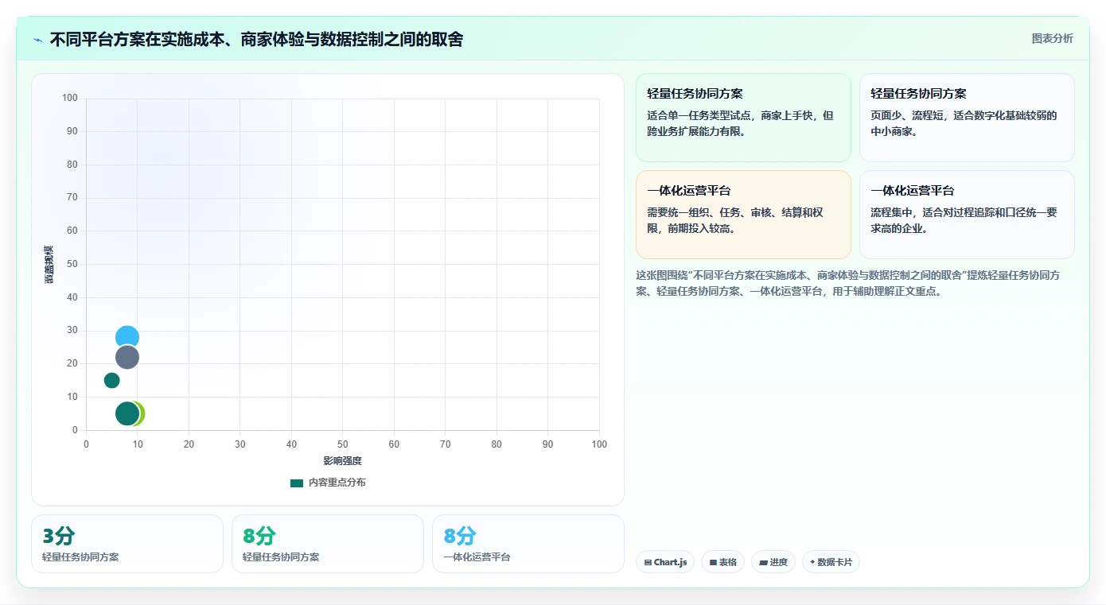This screenshot has width=1106, height=605.
Task: Click the lightning icon beside the chart title
Action: point(37,40)
